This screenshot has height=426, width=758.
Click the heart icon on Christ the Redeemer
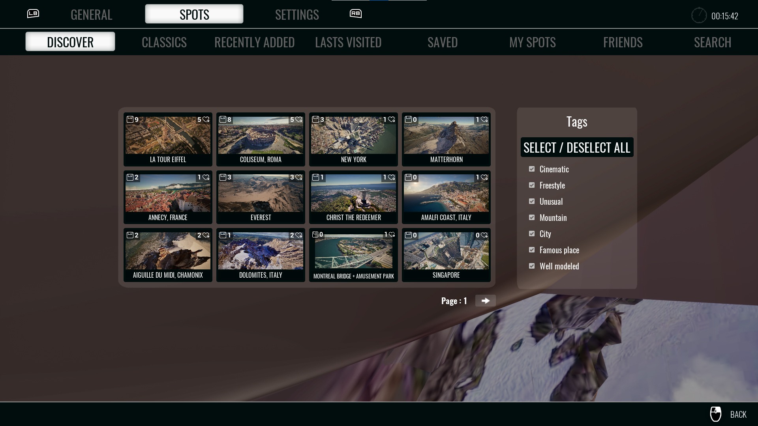392,177
